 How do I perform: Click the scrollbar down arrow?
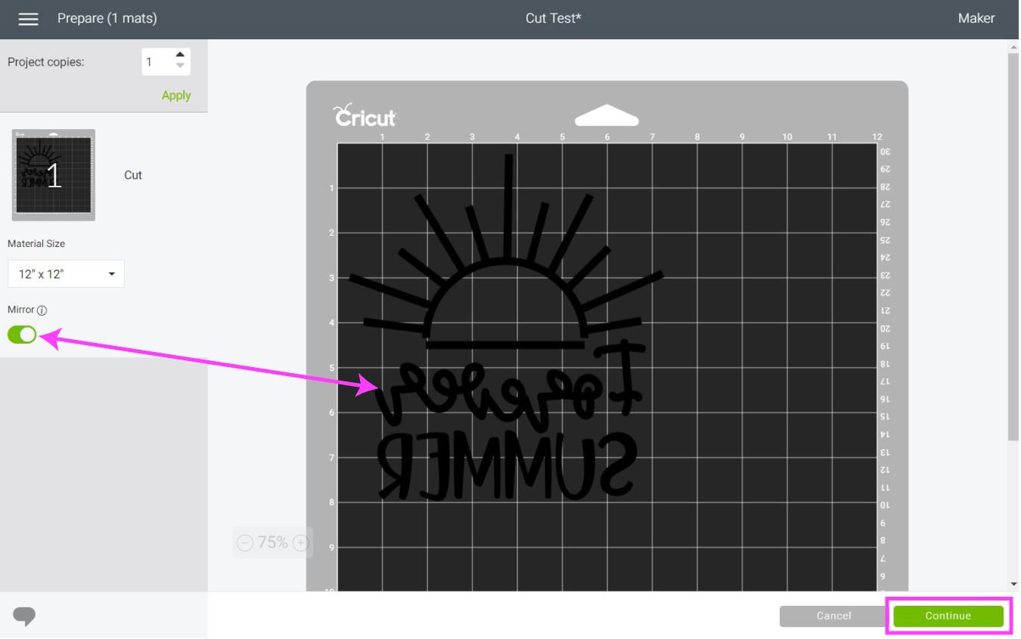pos(1013,584)
